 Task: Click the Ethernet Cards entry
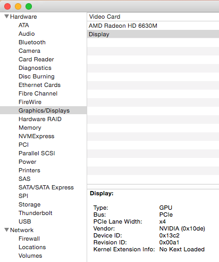[39, 85]
